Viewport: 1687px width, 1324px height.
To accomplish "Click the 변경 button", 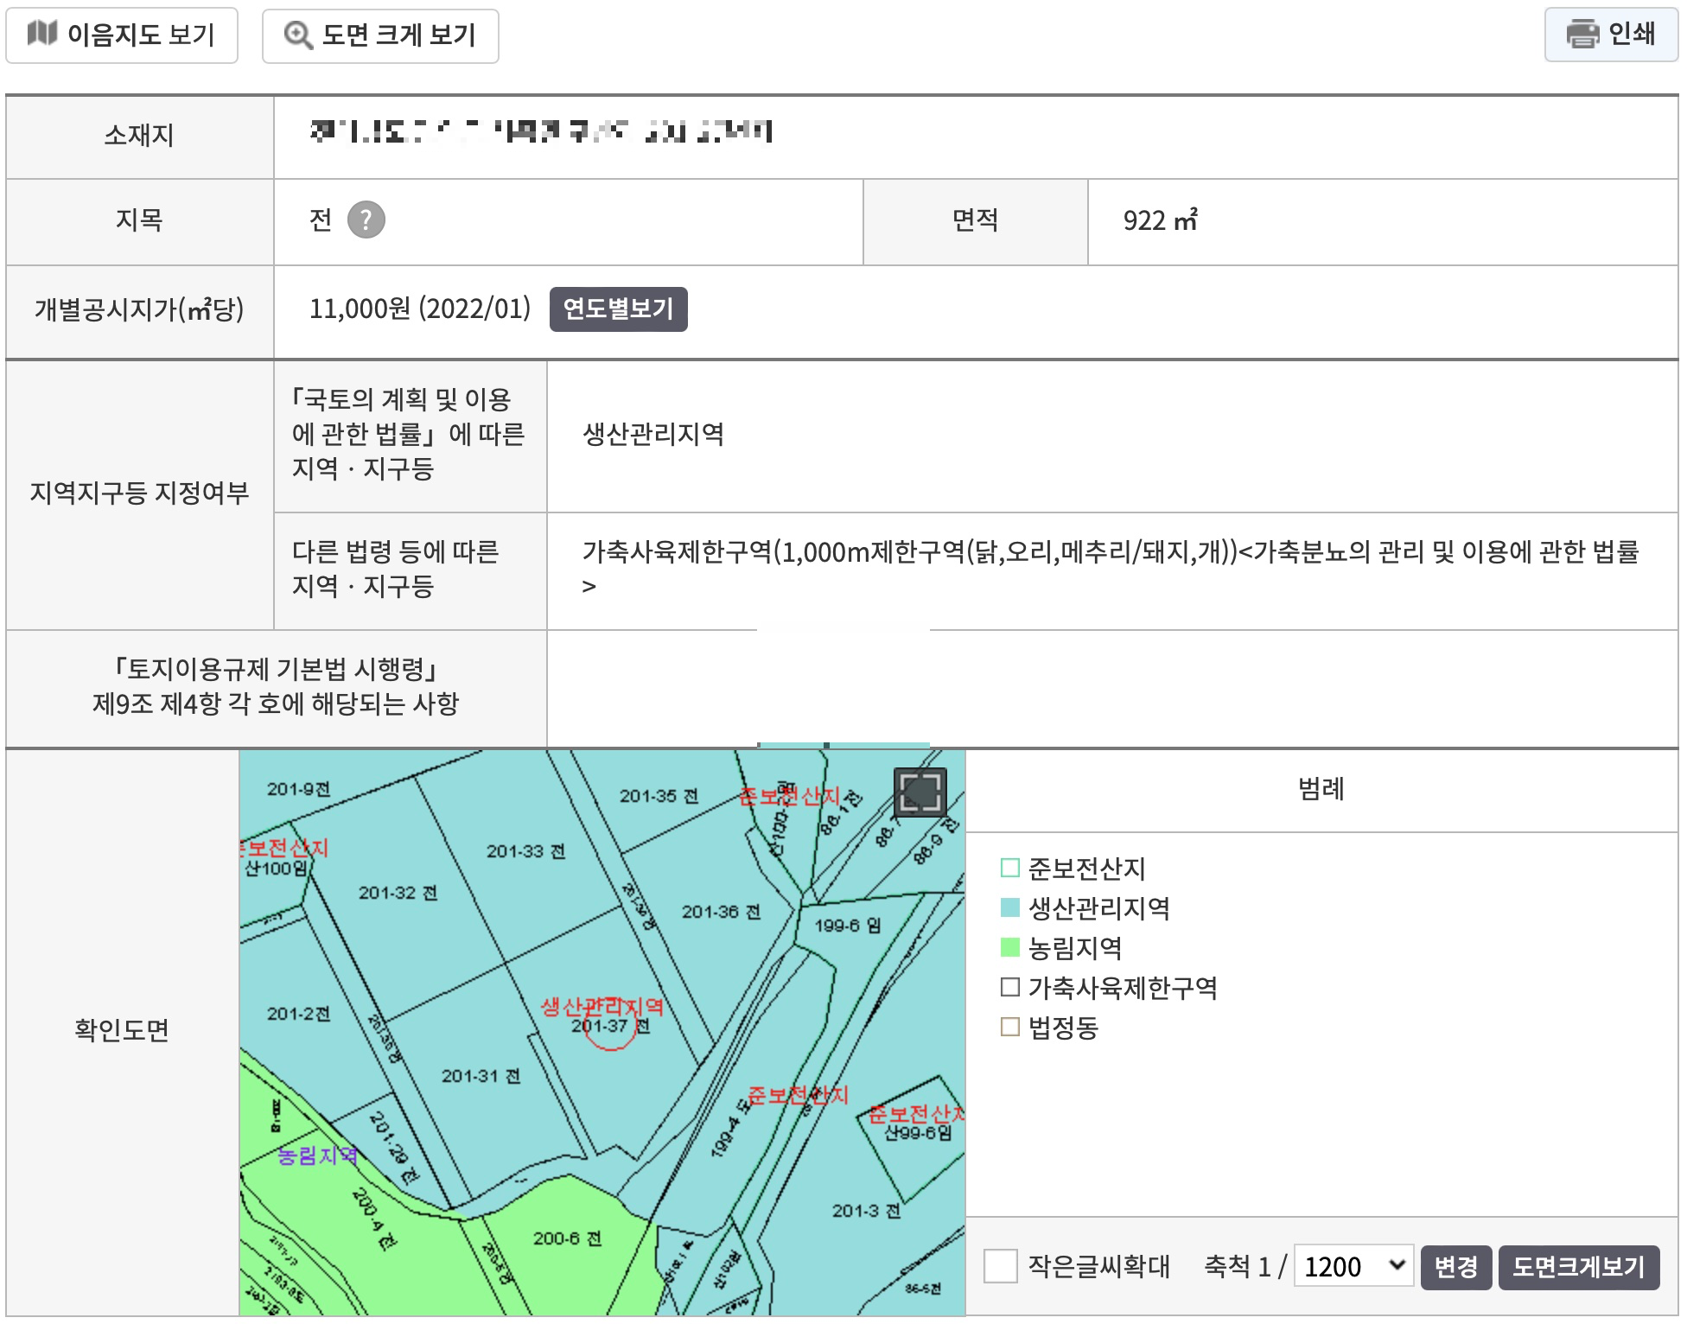I will click(1455, 1267).
